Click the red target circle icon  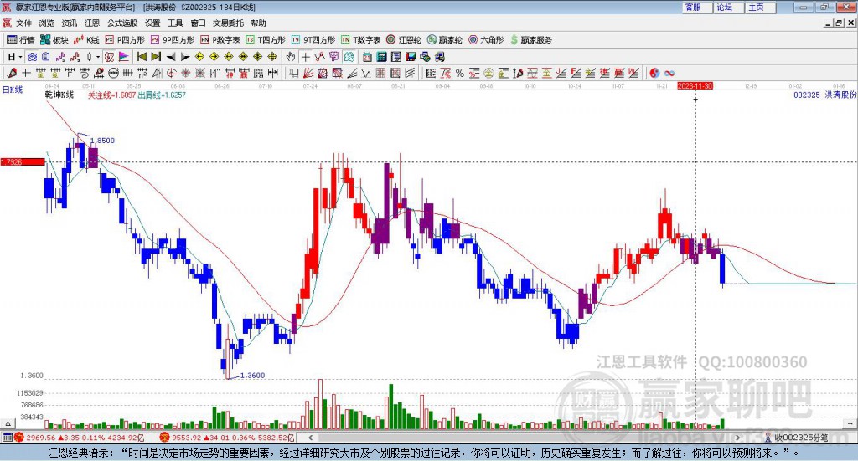171,73
